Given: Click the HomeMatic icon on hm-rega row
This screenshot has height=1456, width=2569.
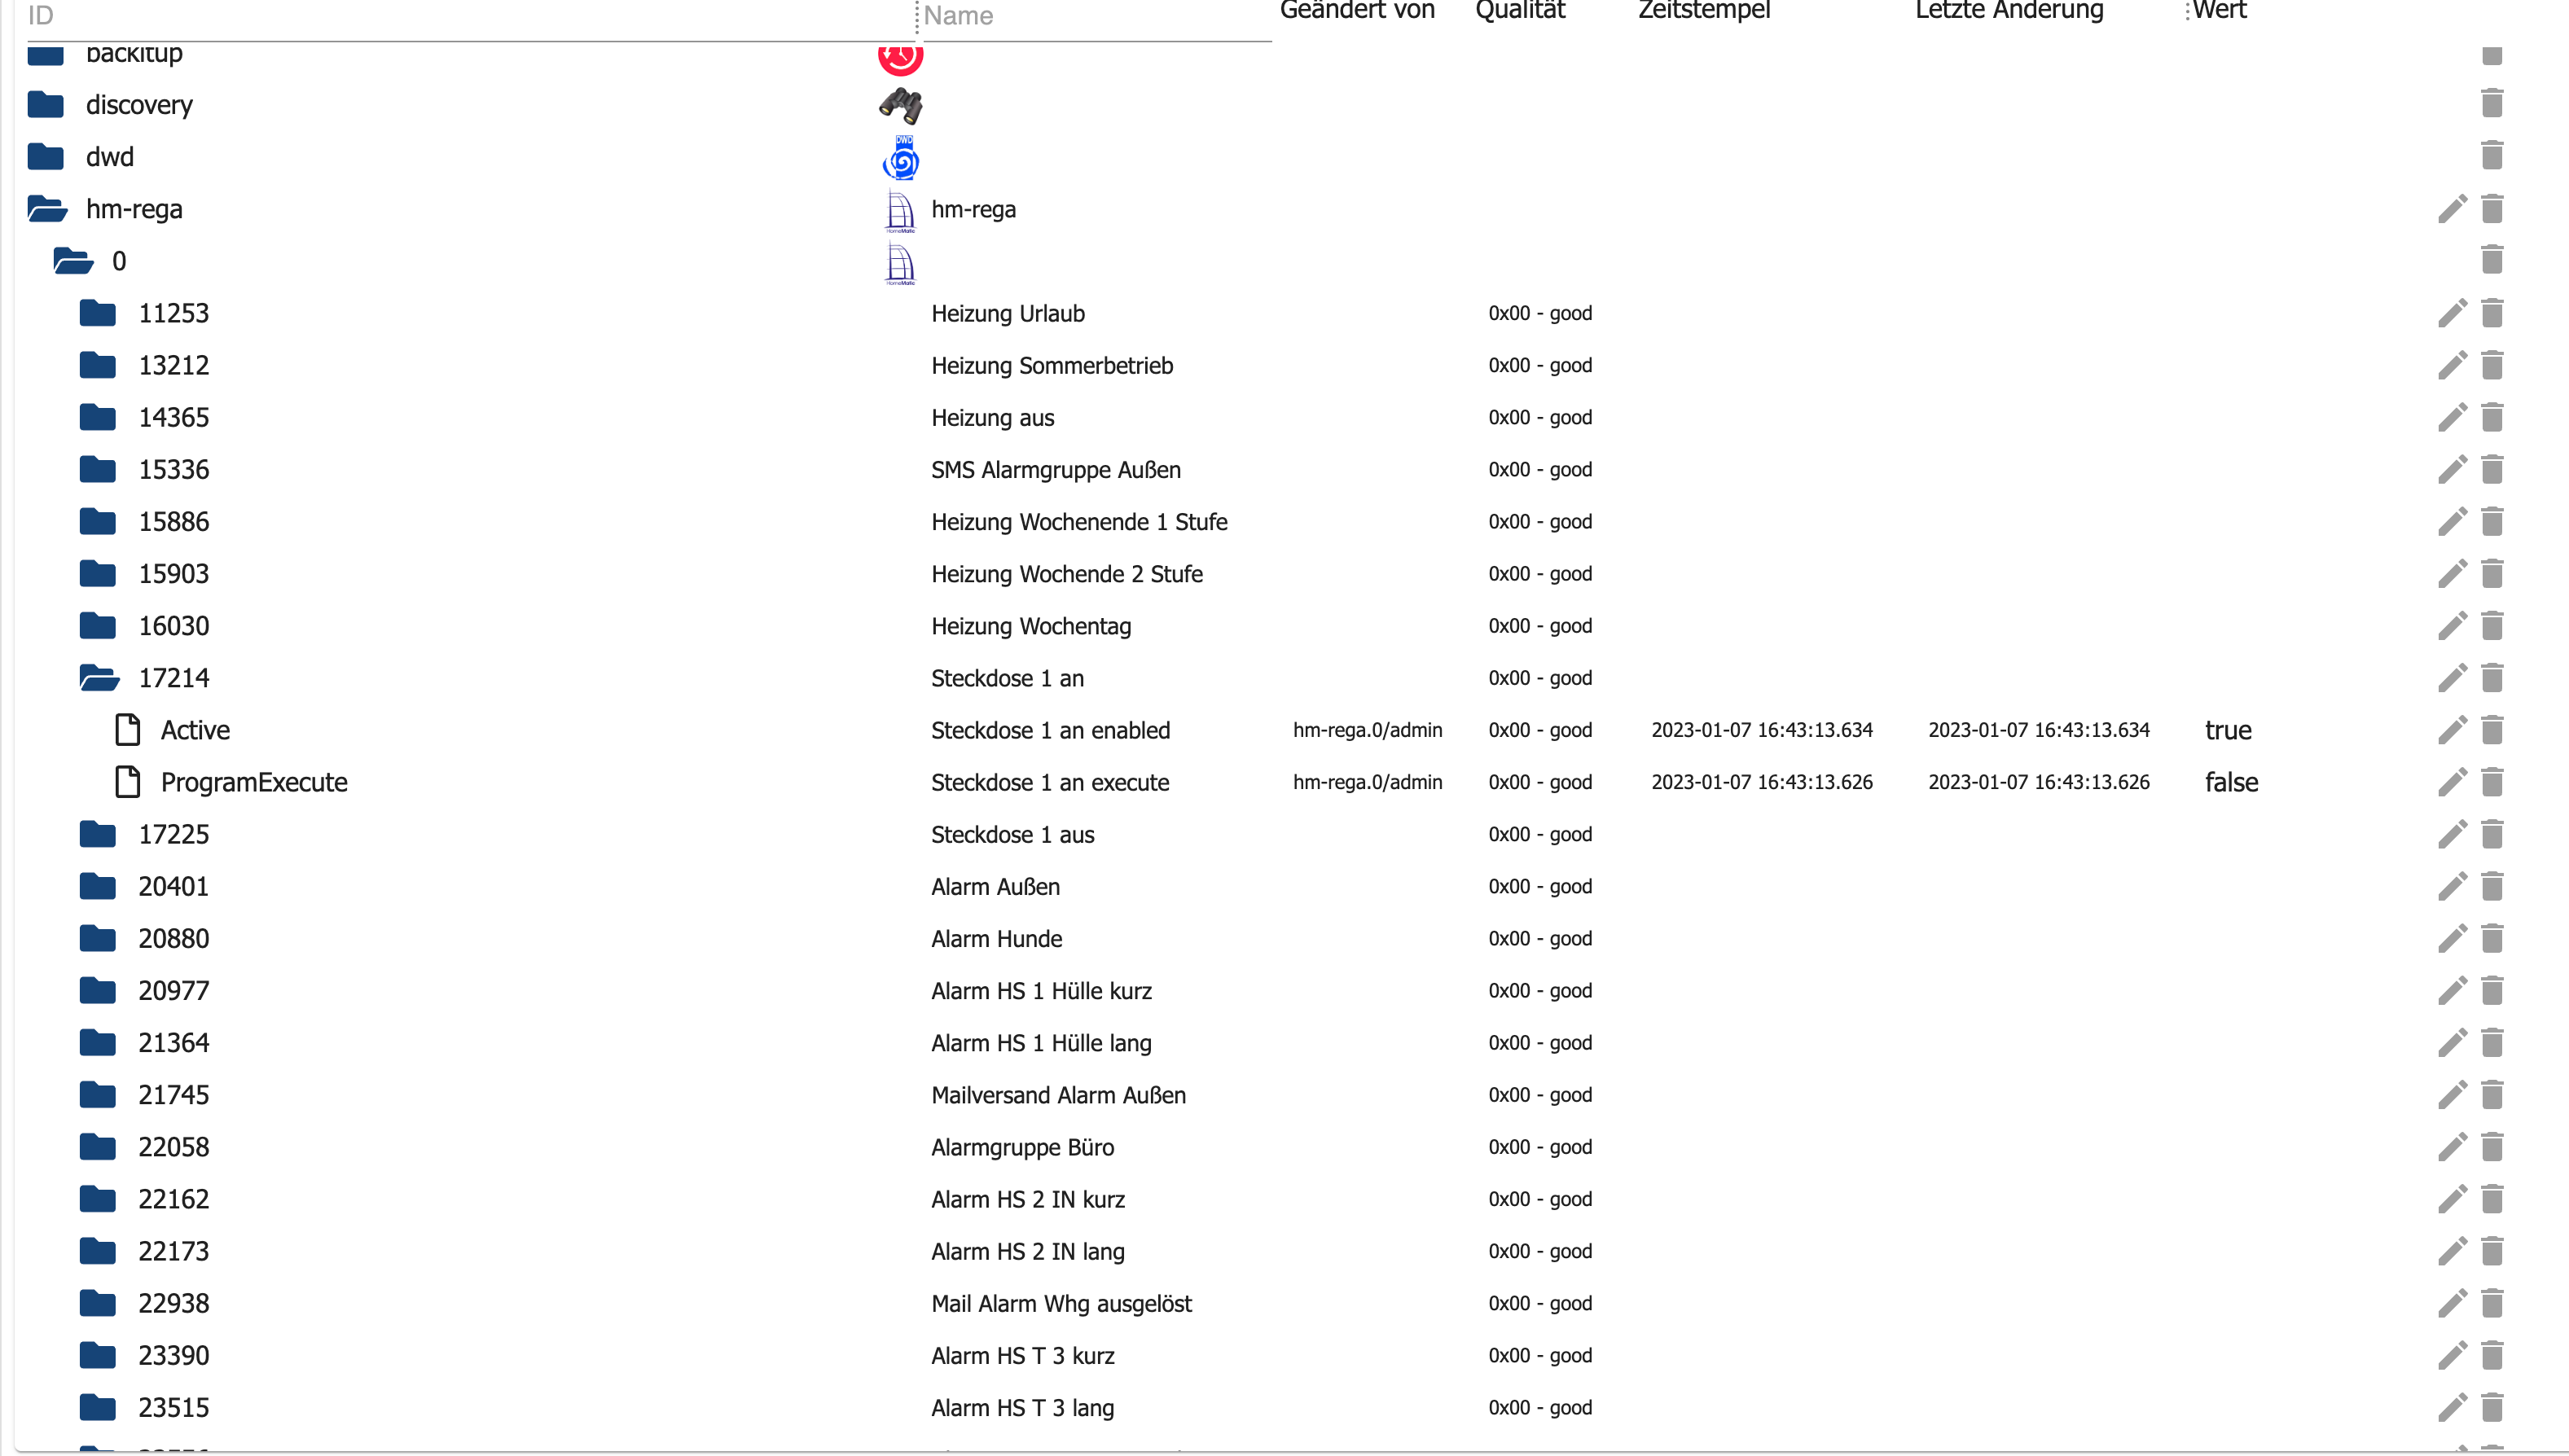Looking at the screenshot, I should click(900, 210).
